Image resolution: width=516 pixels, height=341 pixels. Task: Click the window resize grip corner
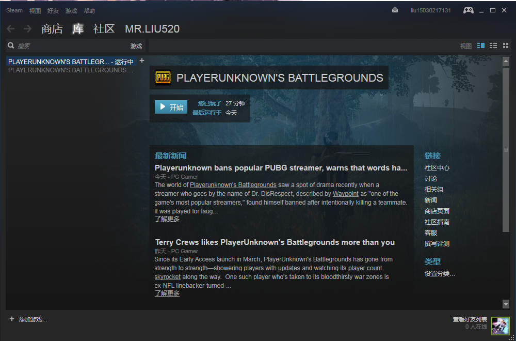[511, 337]
